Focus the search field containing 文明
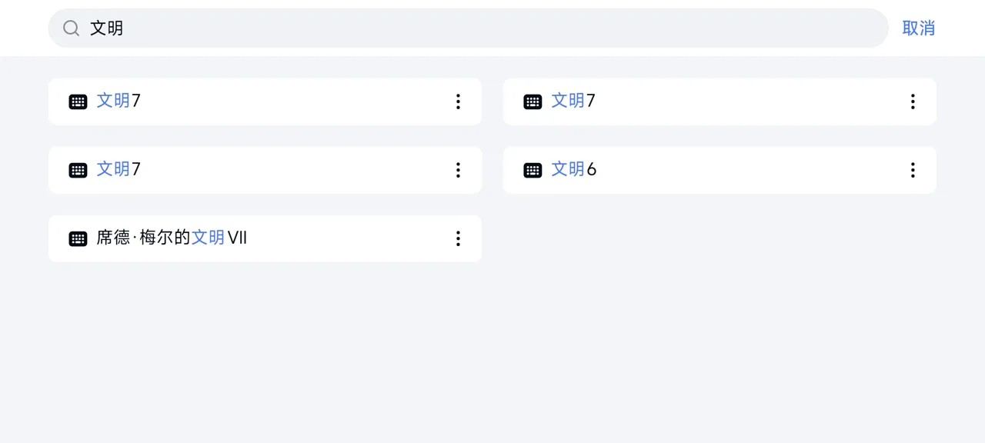The width and height of the screenshot is (985, 443). pos(468,28)
